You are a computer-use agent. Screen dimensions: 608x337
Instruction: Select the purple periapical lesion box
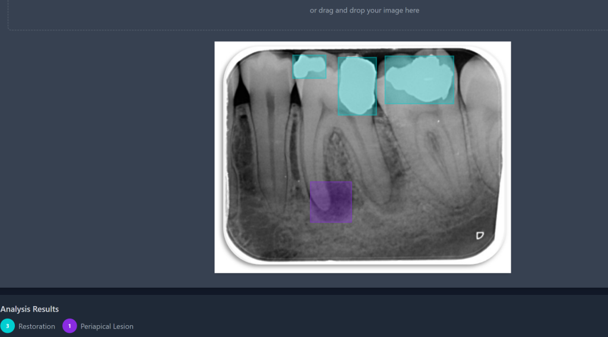pos(331,202)
